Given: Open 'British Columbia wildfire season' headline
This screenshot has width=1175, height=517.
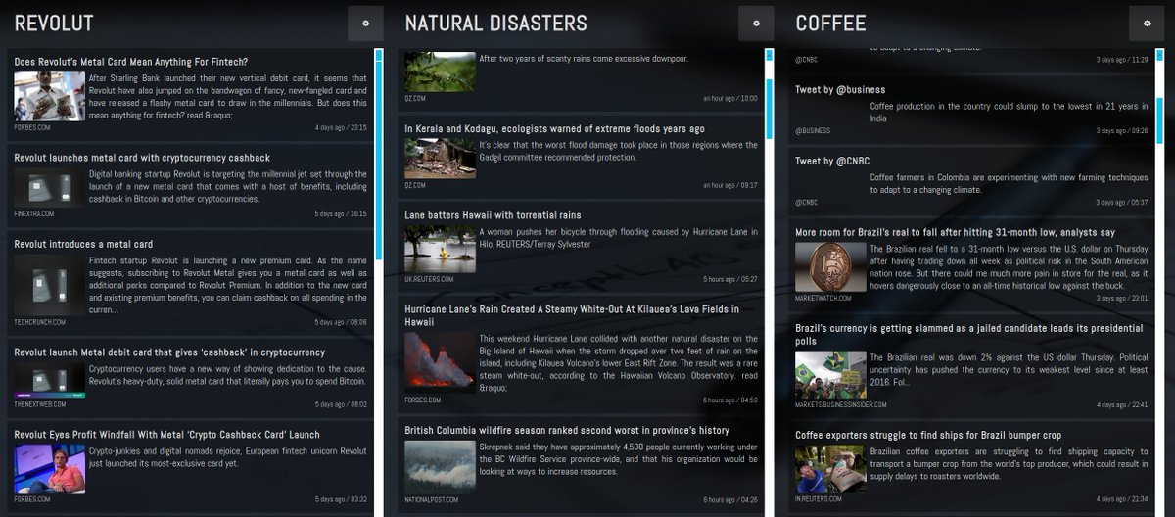Looking at the screenshot, I should point(567,430).
